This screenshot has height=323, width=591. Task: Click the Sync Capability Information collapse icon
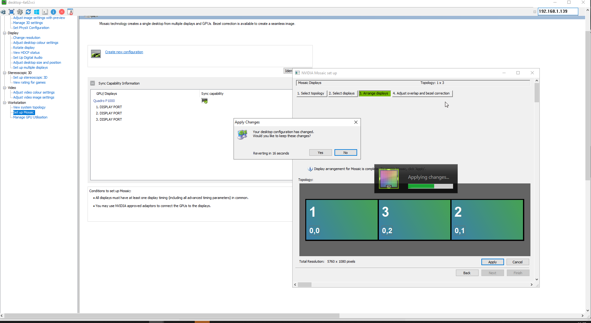(x=93, y=83)
